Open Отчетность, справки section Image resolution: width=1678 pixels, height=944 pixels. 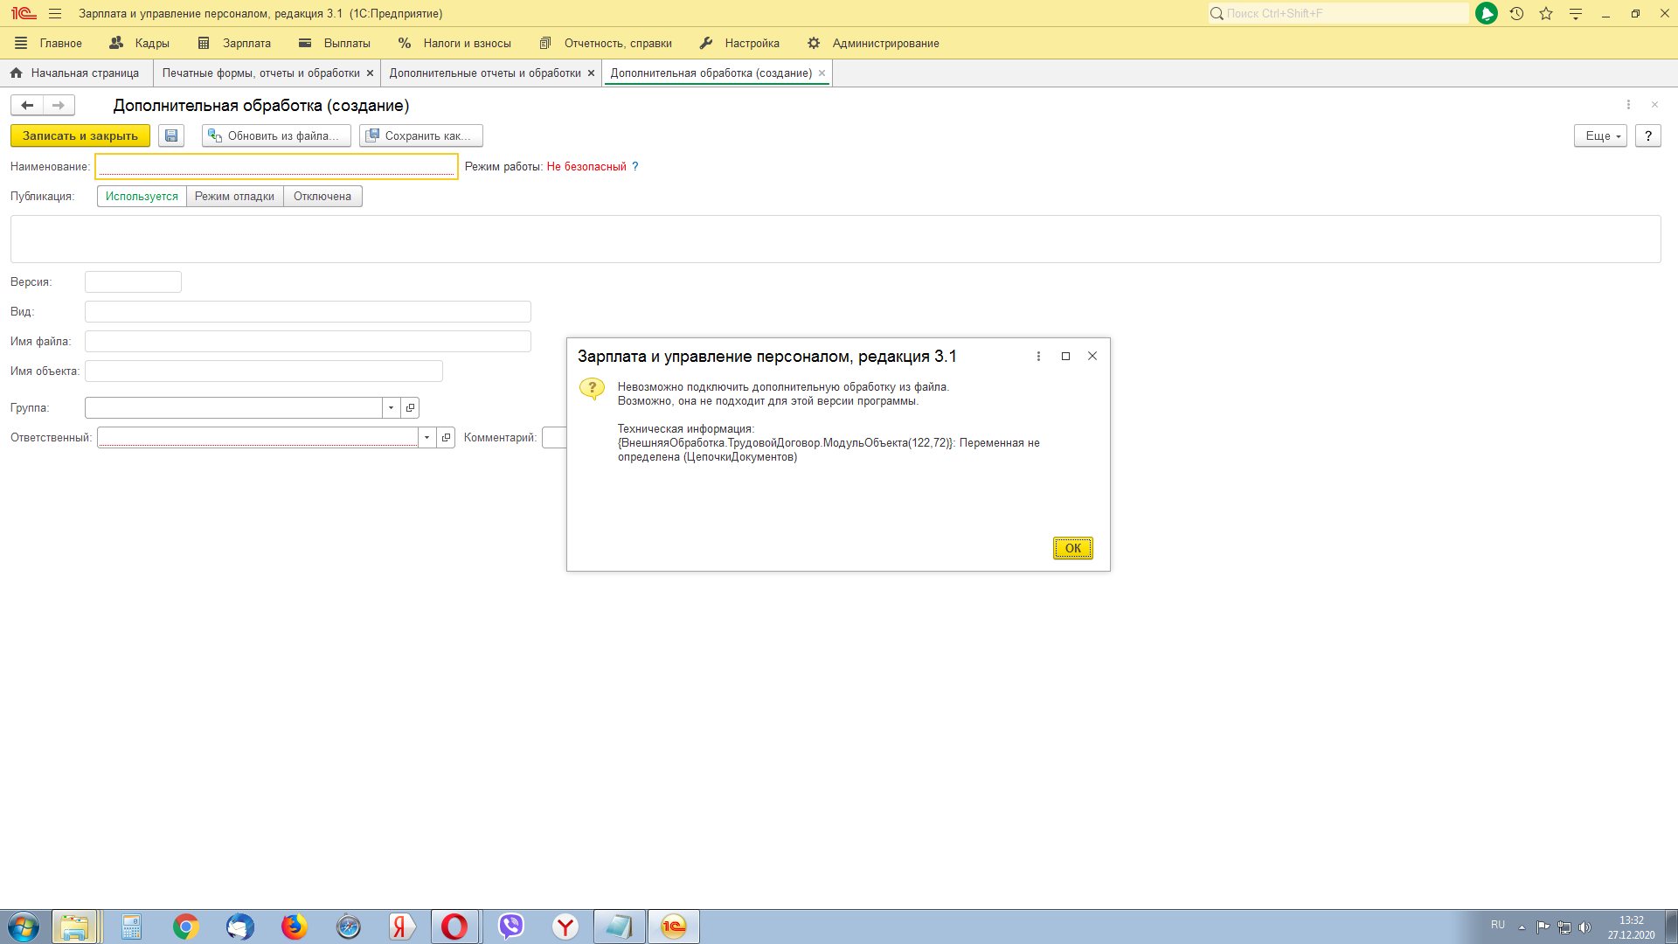[606, 43]
